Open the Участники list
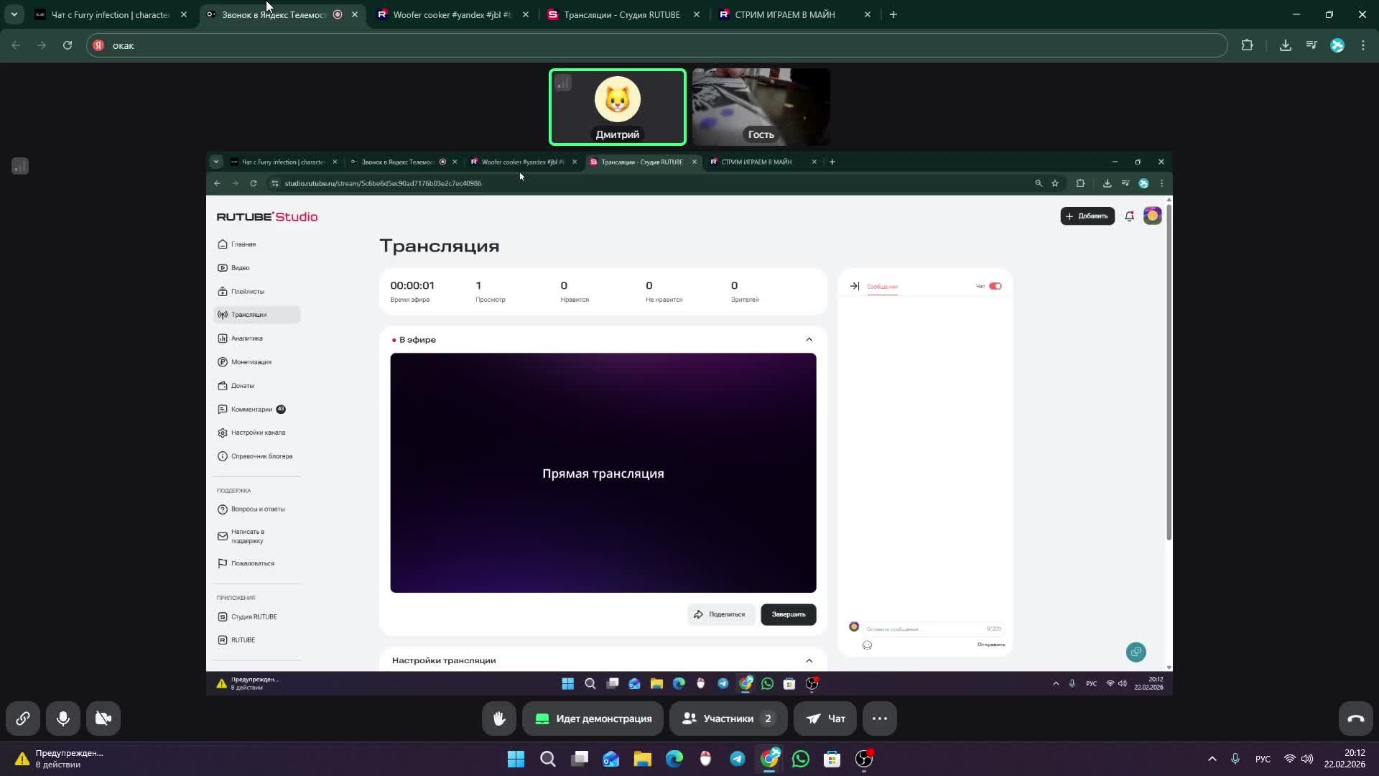This screenshot has width=1379, height=776. pyautogui.click(x=728, y=719)
